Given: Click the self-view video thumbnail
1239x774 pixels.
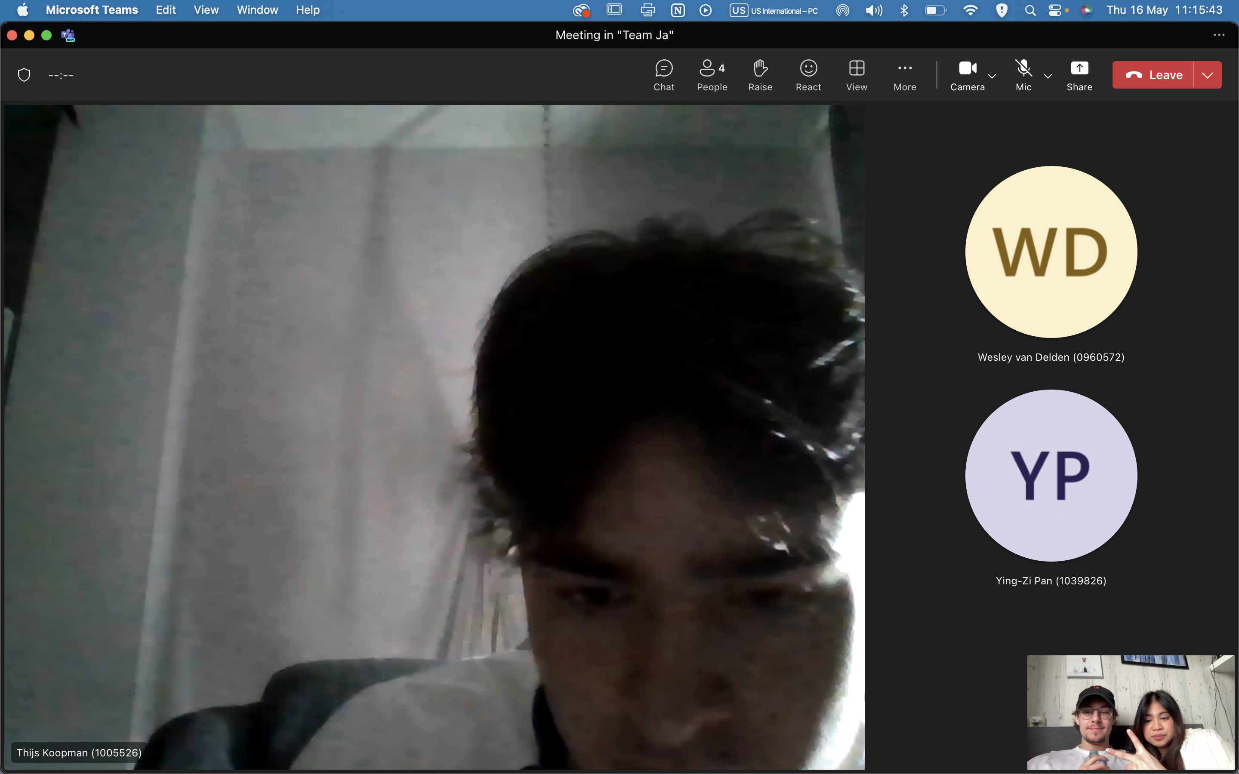Looking at the screenshot, I should [x=1131, y=712].
